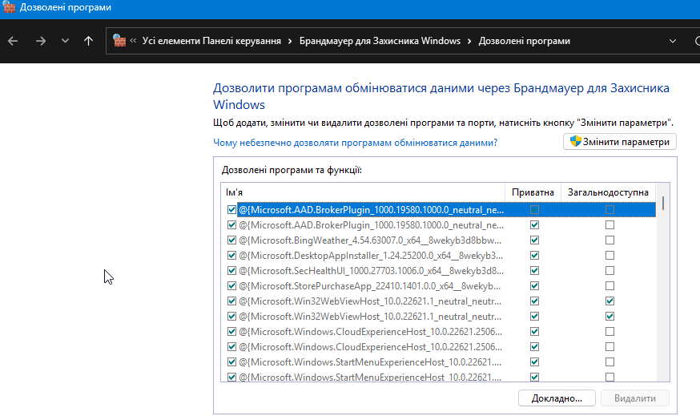
Task: Go up one folder level
Action: click(88, 41)
